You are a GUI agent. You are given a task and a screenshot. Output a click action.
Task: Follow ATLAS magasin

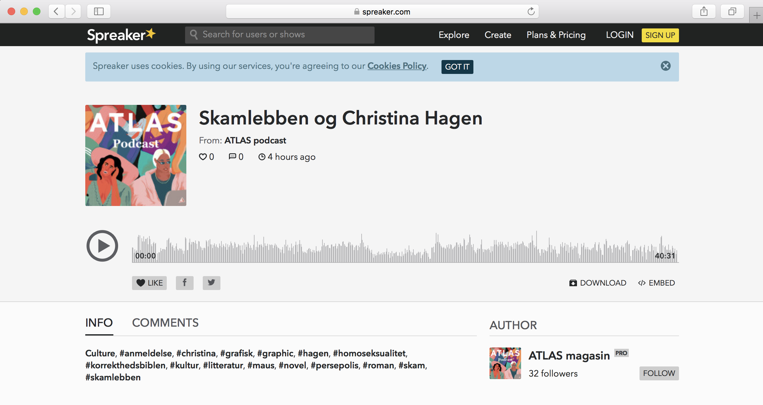coord(659,373)
